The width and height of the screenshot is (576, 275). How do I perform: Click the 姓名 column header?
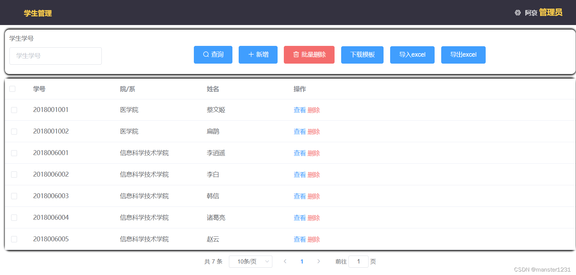213,89
